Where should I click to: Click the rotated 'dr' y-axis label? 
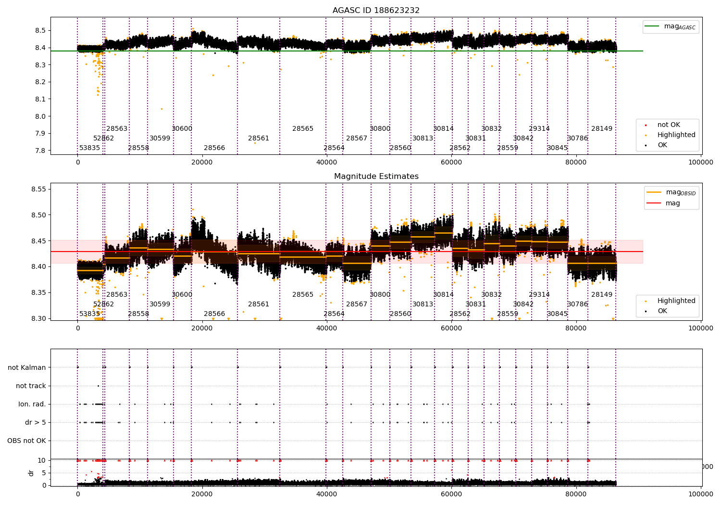point(31,473)
